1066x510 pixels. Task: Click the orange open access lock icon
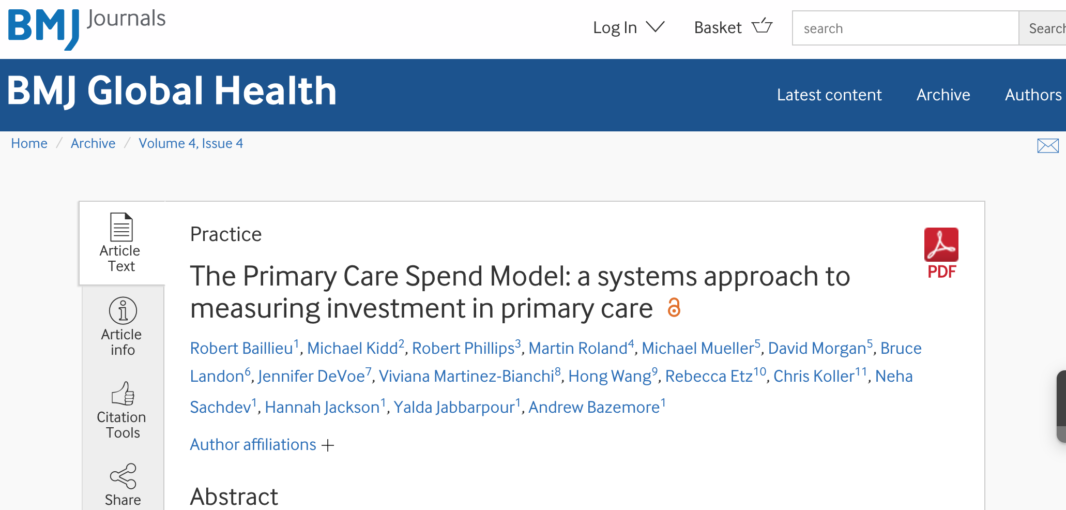point(674,308)
